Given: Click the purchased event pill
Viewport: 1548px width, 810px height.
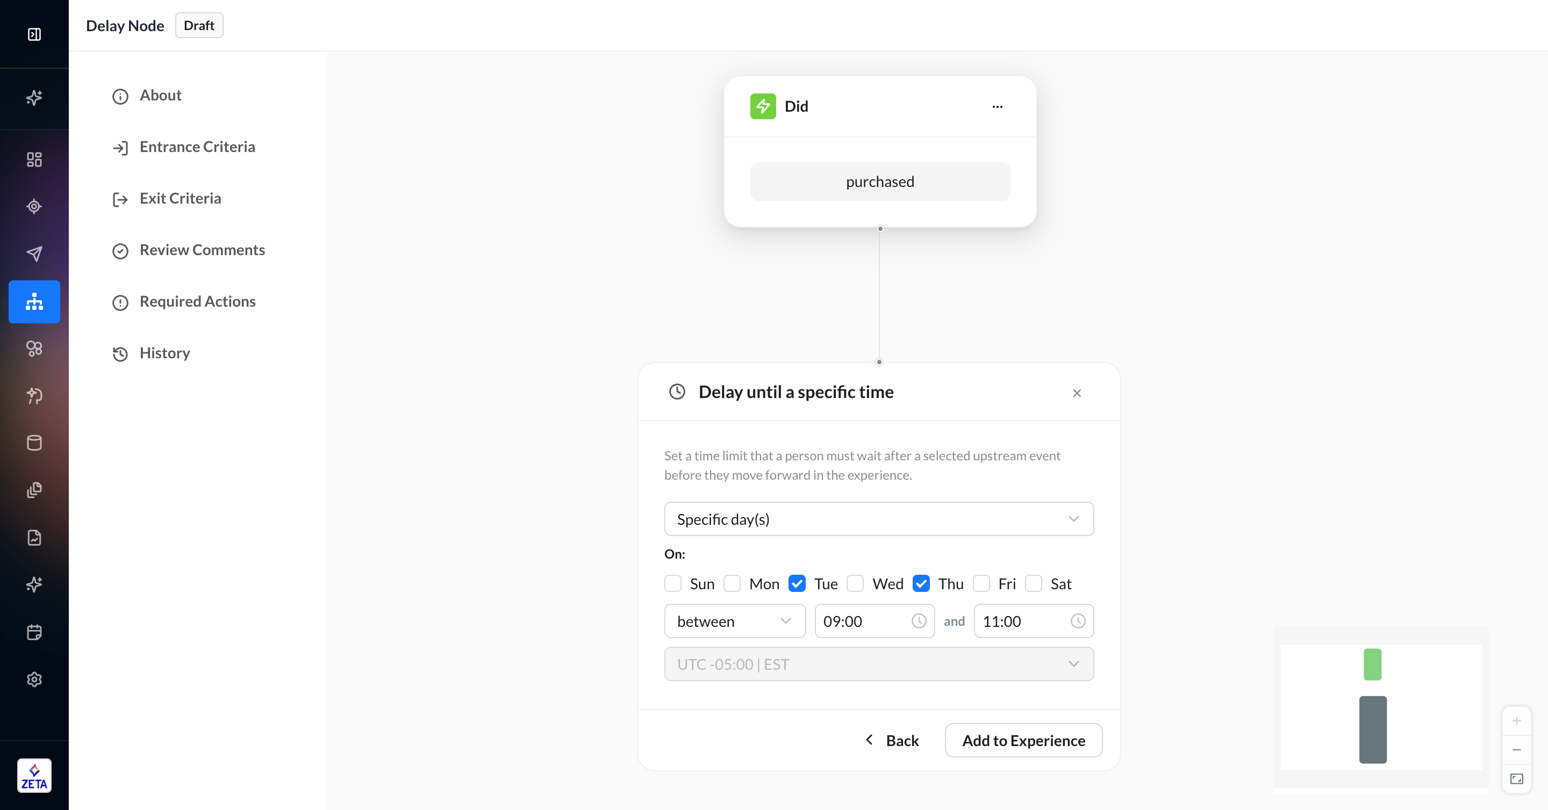Looking at the screenshot, I should [880, 182].
